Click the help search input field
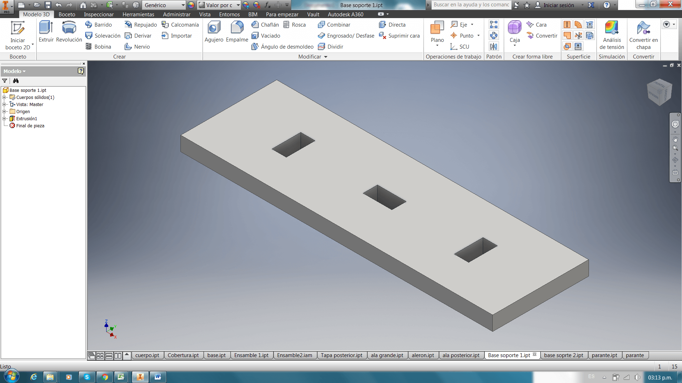 [471, 5]
